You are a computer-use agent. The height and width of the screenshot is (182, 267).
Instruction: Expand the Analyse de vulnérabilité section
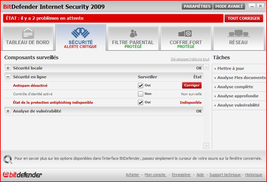click(8, 111)
